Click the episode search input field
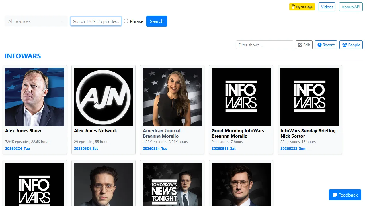 [x=96, y=21]
